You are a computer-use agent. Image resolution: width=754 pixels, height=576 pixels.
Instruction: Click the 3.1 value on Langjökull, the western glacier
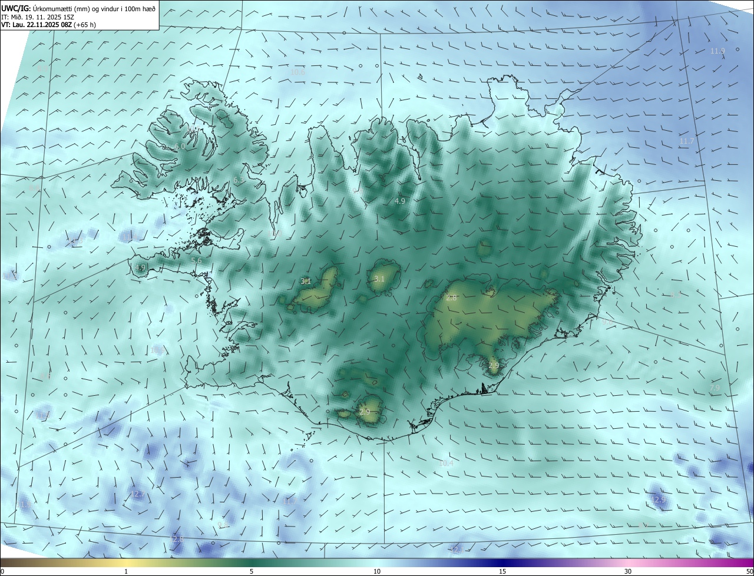[306, 282]
